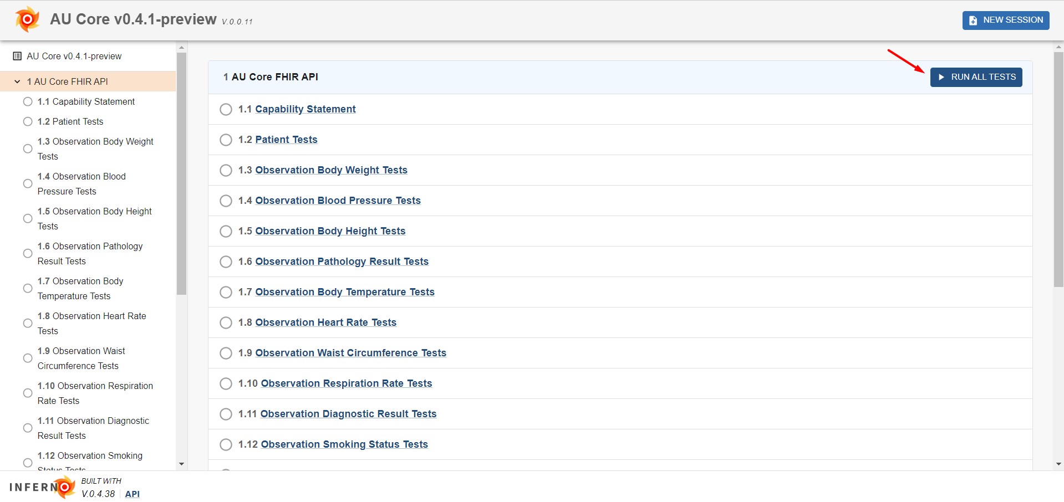This screenshot has width=1064, height=502.
Task: Click status circle for 1.9 Observation Waist Circumference Tests row
Action: pos(226,353)
